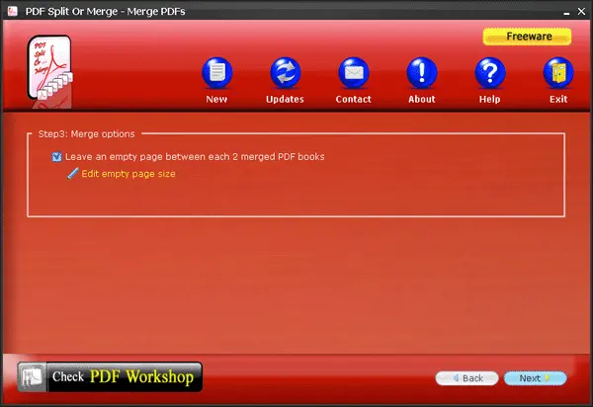Uncheck Leave an empty page checkbox
Screen dimensions: 593x407
[56, 156]
